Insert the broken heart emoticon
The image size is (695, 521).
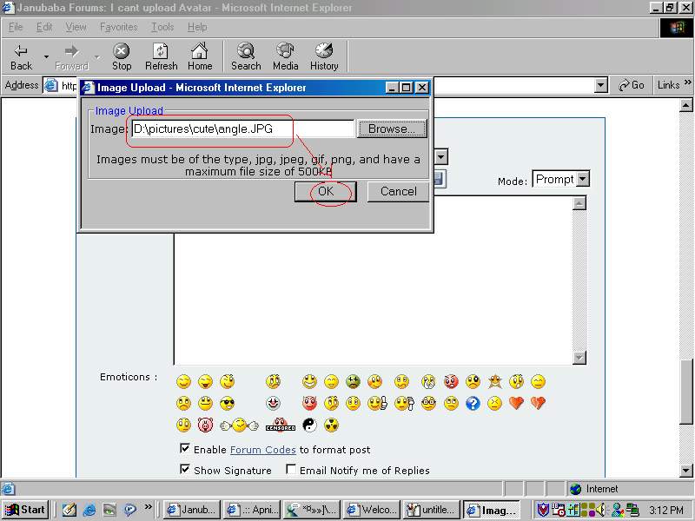coord(538,403)
